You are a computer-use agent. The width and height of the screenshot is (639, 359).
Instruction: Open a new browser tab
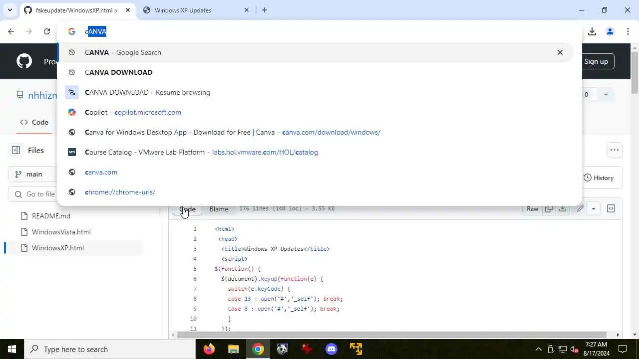(x=265, y=10)
